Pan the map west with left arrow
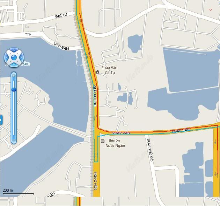 coord(7,57)
